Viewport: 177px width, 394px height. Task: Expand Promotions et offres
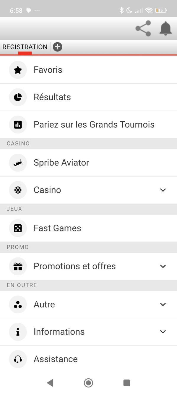163,266
